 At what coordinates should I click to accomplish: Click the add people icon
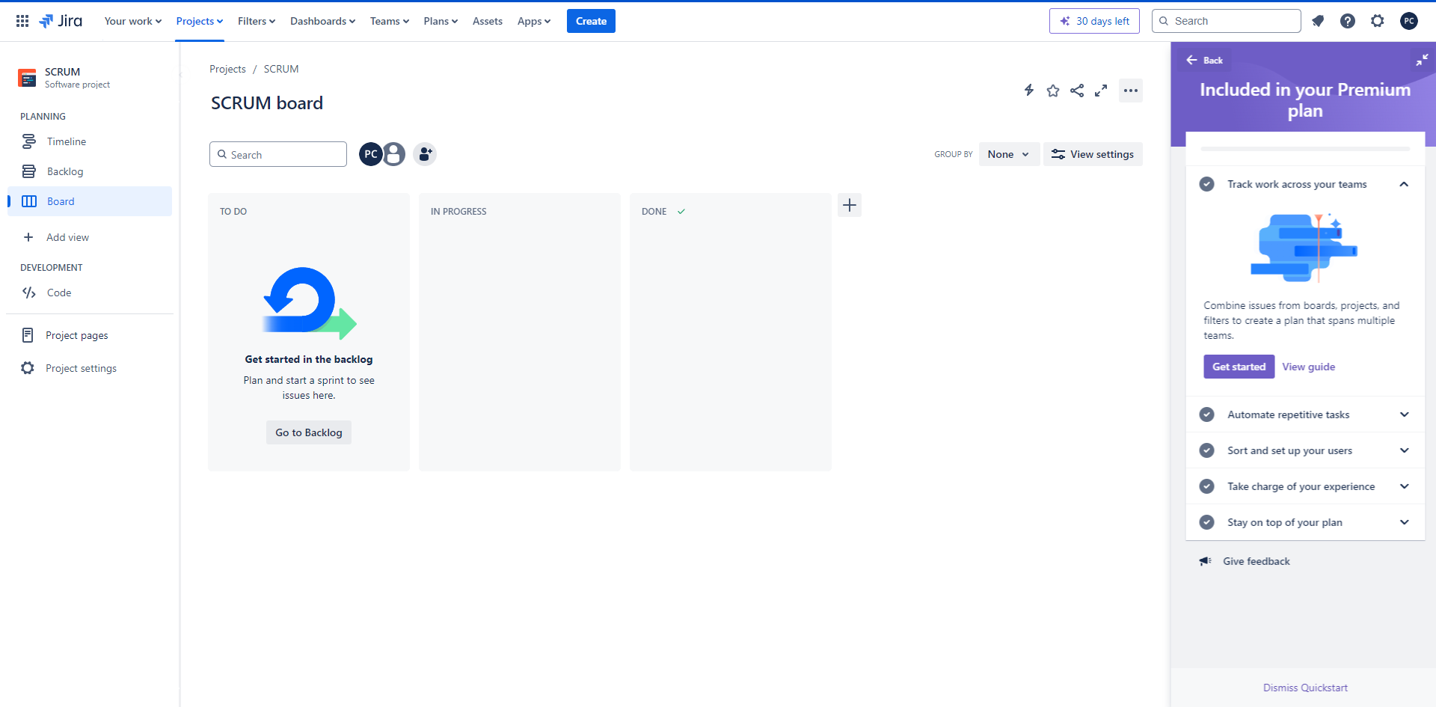pos(425,154)
